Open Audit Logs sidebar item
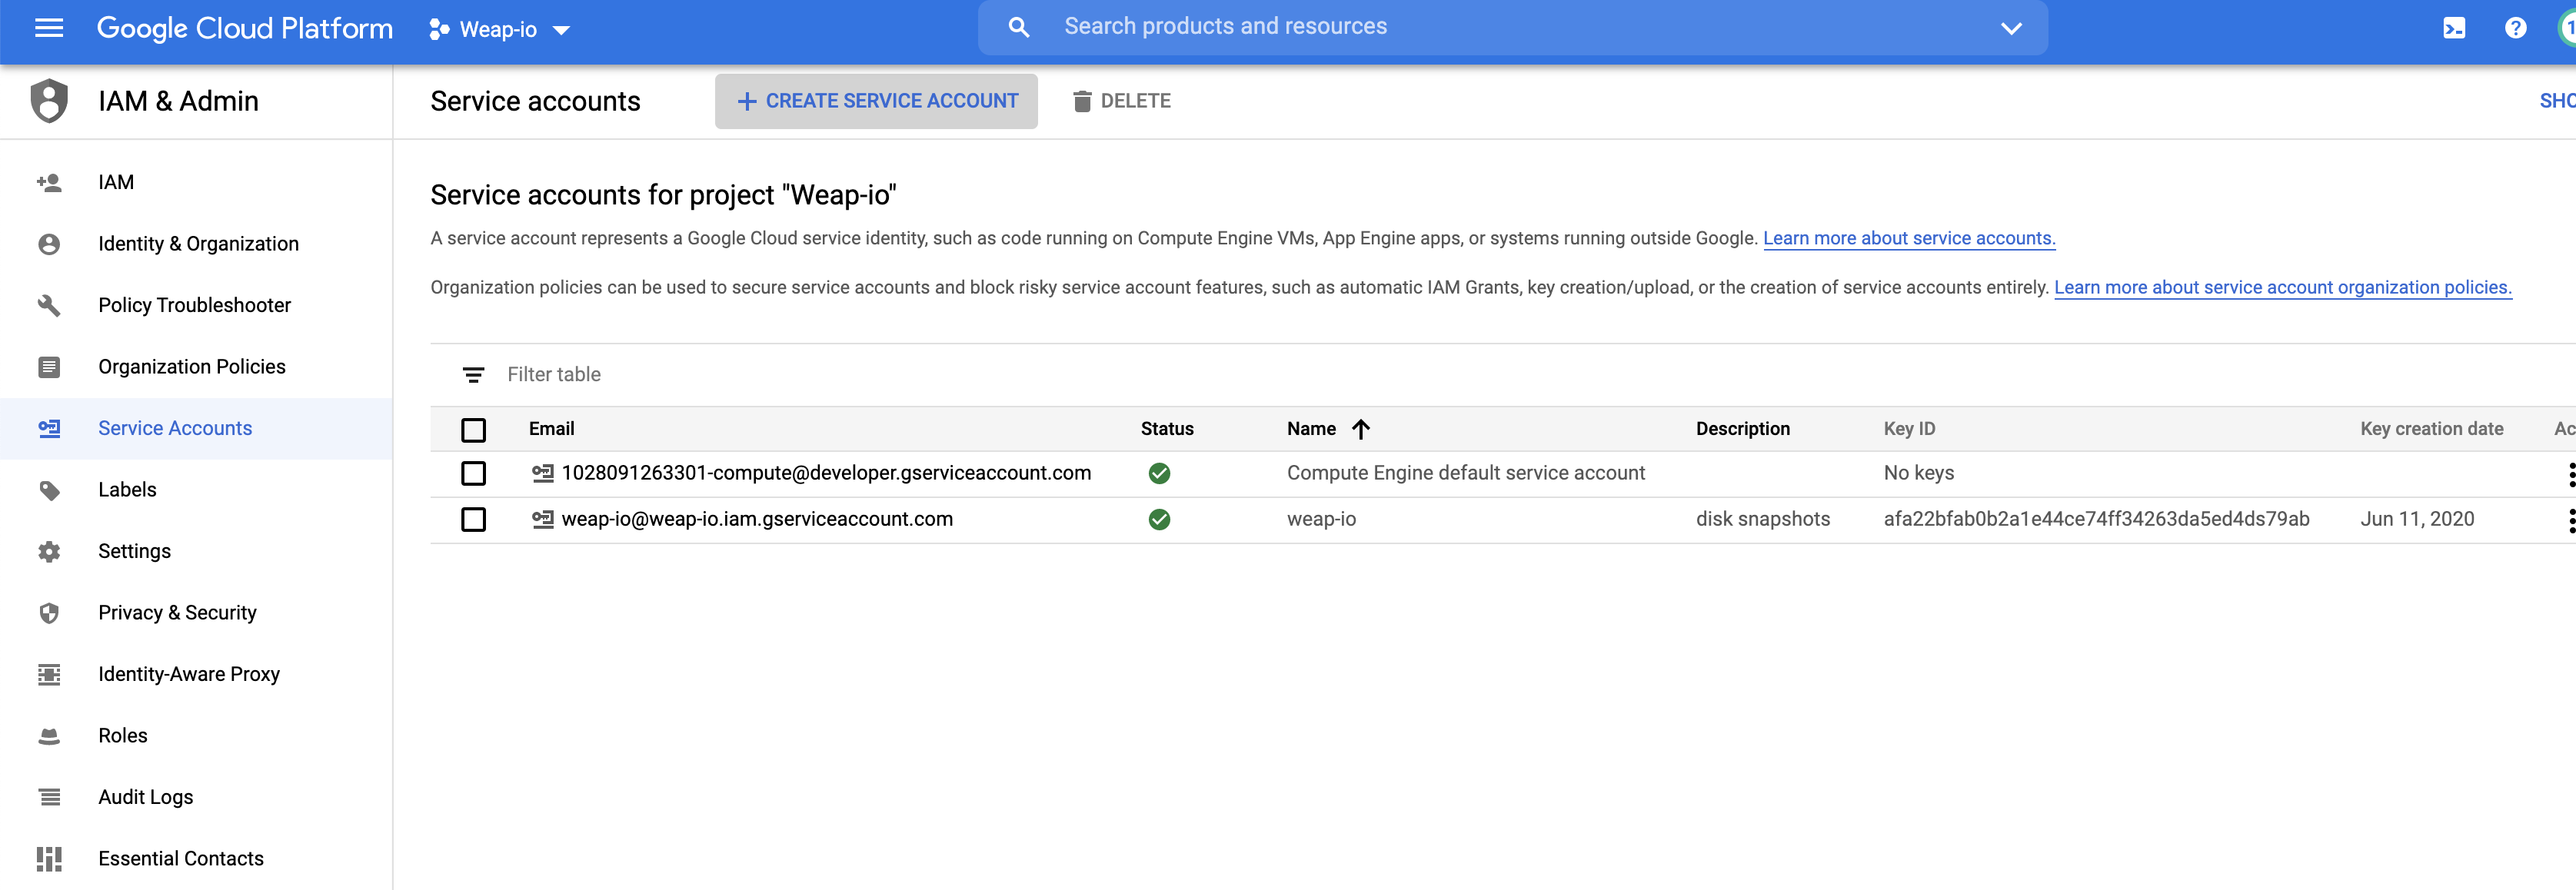Viewport: 2576px width, 890px height. (196, 797)
